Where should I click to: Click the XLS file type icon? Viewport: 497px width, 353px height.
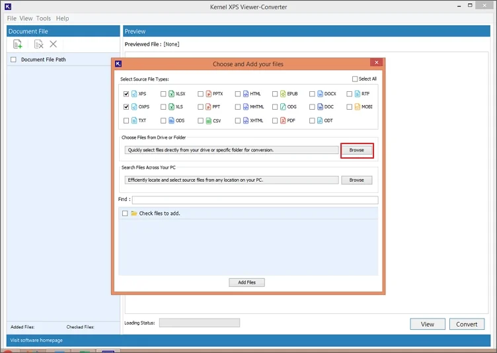171,107
